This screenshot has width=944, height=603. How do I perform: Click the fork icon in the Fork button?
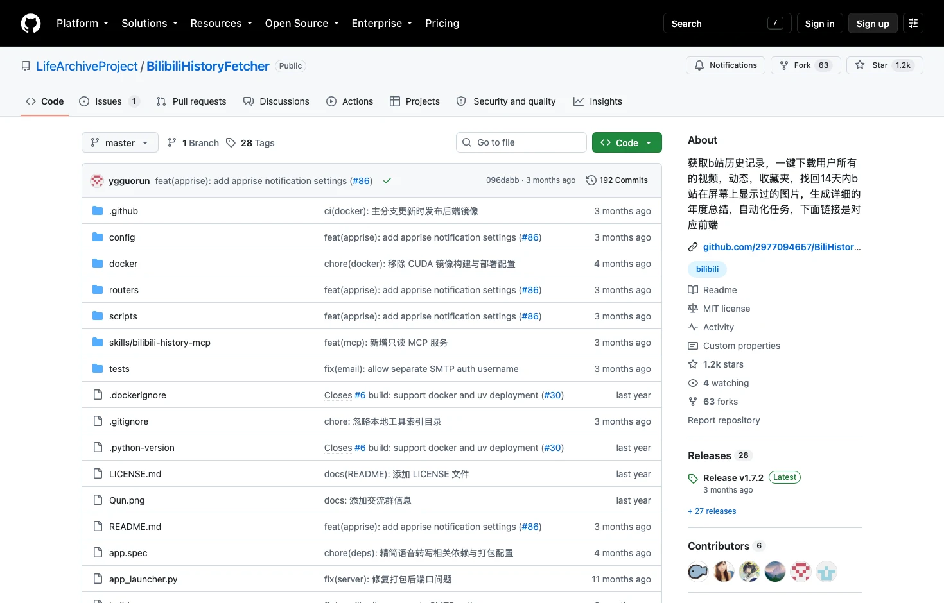[x=784, y=65]
